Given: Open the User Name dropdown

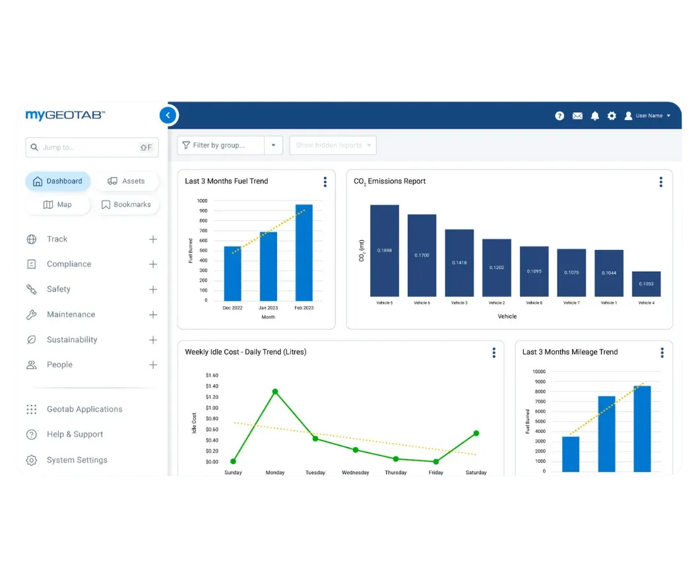Looking at the screenshot, I should 650,115.
